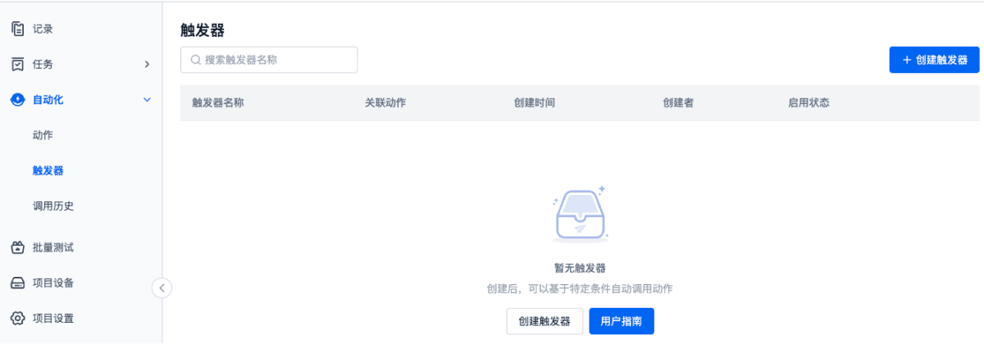The image size is (984, 344).
Task: Focus the 搜索触发器名称 search field
Action: [x=269, y=60]
